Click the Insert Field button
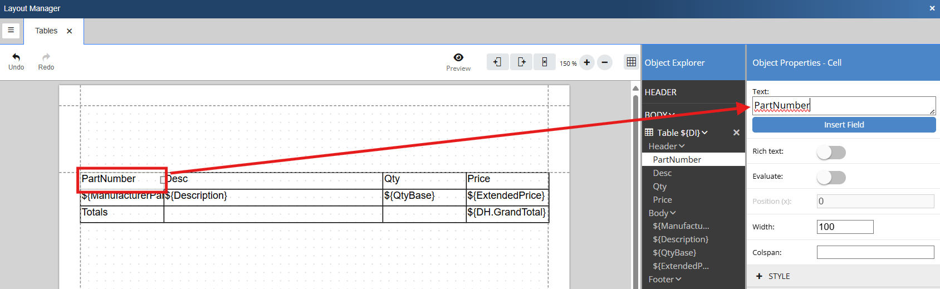 (x=844, y=125)
